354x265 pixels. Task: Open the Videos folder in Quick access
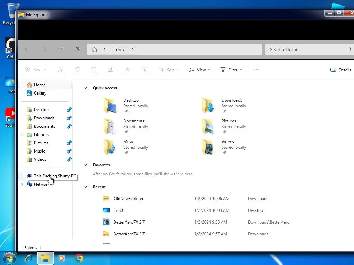(225, 147)
